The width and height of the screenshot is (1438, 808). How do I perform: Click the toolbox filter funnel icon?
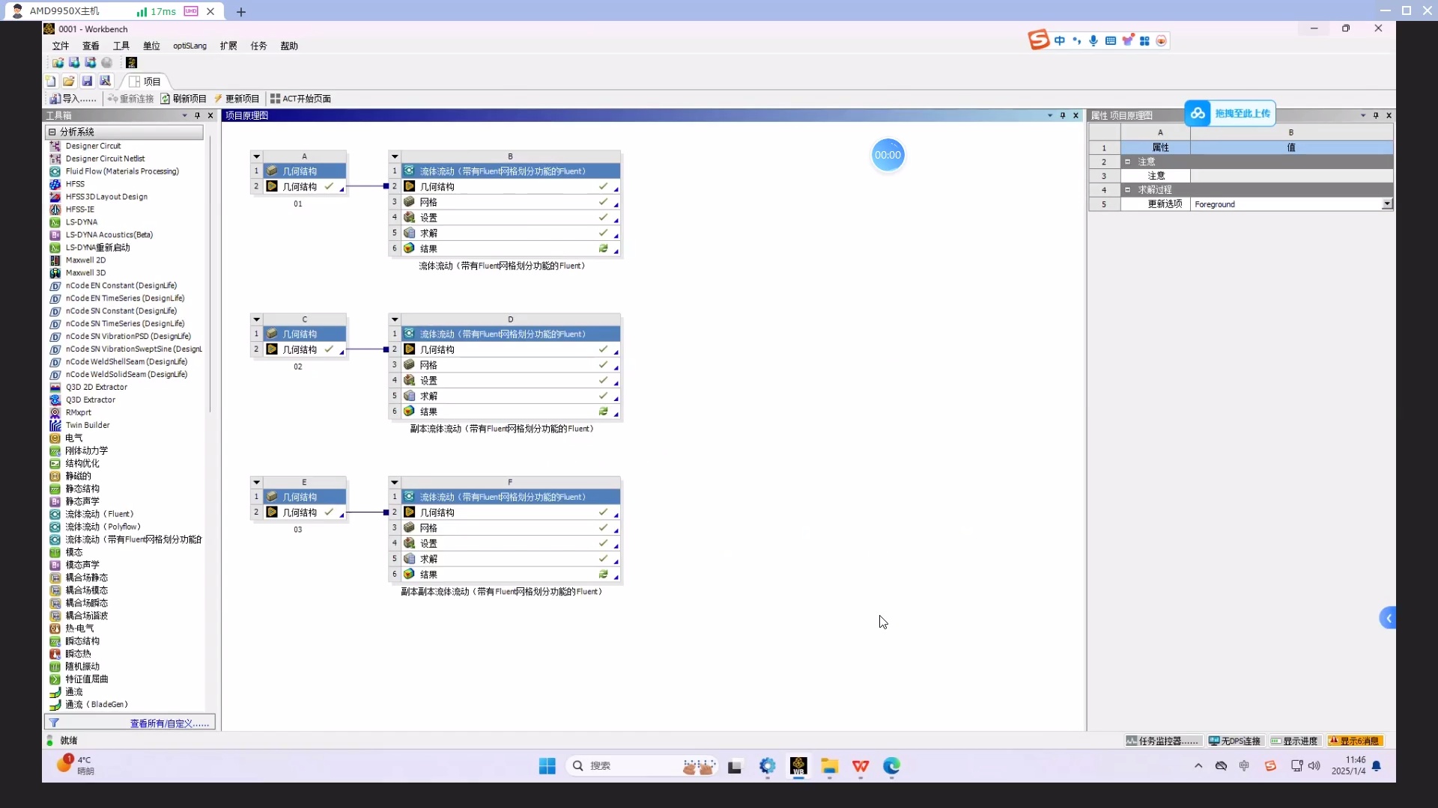point(54,723)
